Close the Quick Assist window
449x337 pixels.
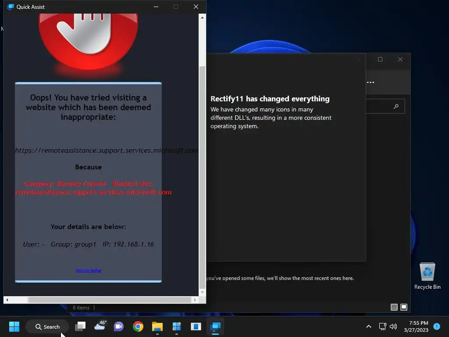click(x=196, y=7)
